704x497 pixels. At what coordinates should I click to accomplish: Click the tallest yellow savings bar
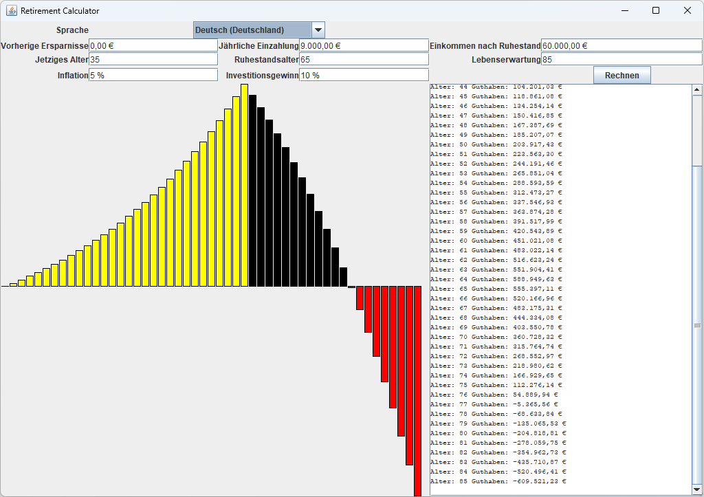(x=245, y=186)
